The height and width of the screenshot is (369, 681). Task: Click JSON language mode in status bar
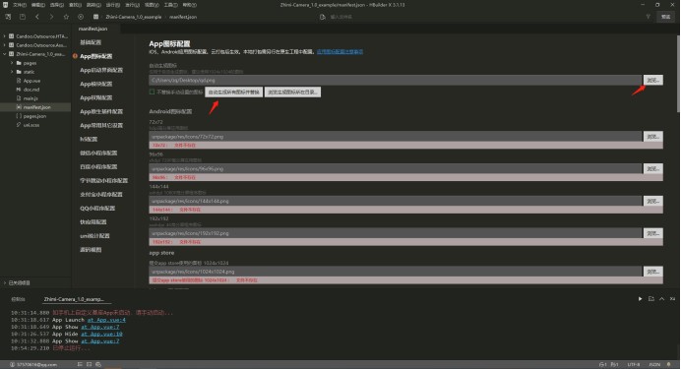click(654, 365)
